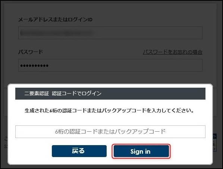Click the cut-off text left of dialog
The width and height of the screenshot is (223, 169).
6,142
